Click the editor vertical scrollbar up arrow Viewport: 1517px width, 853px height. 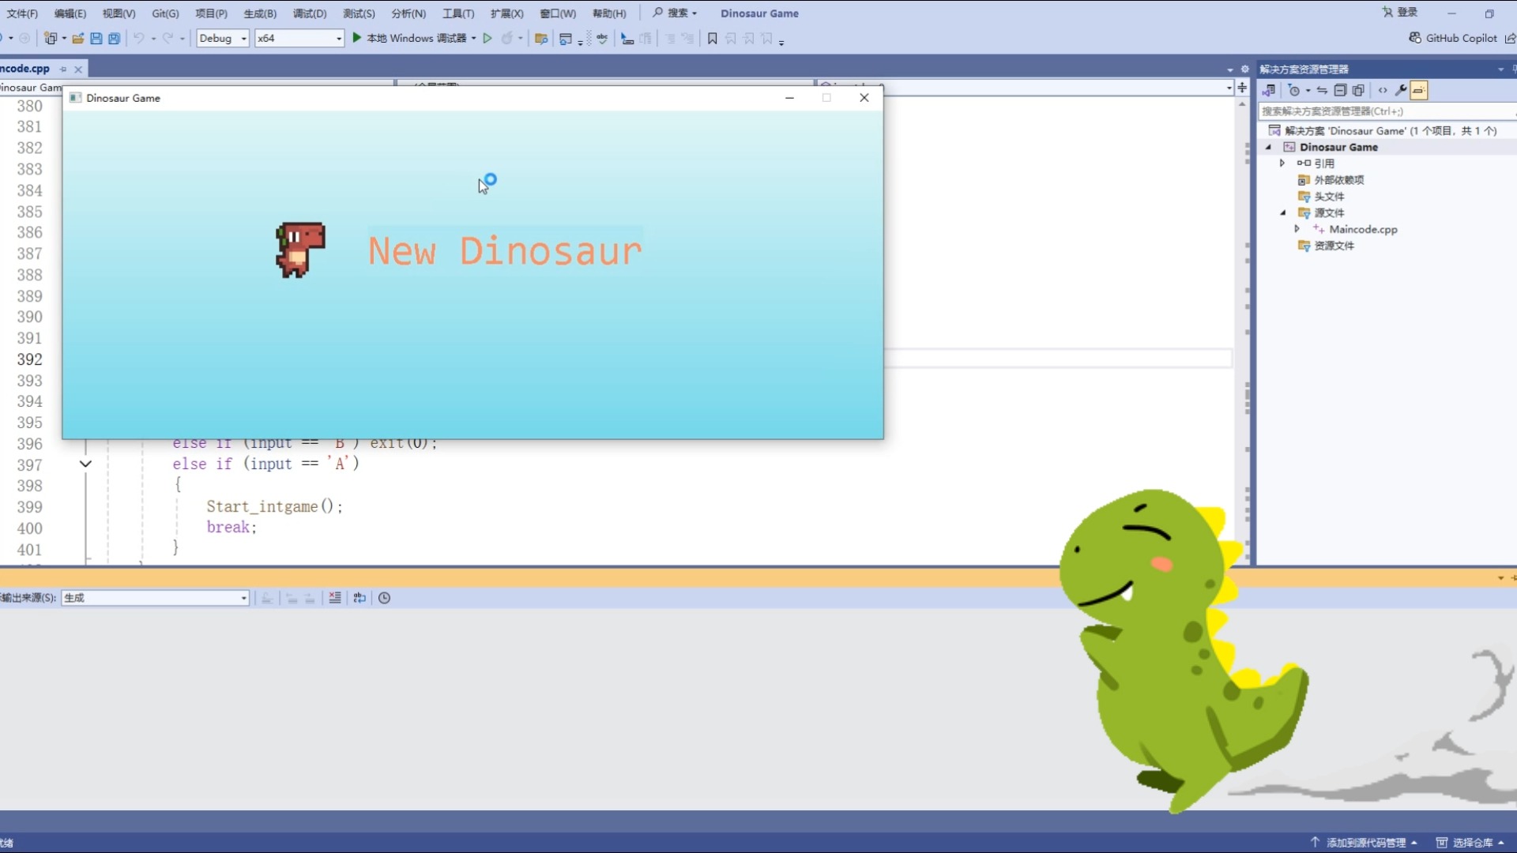coord(1243,104)
